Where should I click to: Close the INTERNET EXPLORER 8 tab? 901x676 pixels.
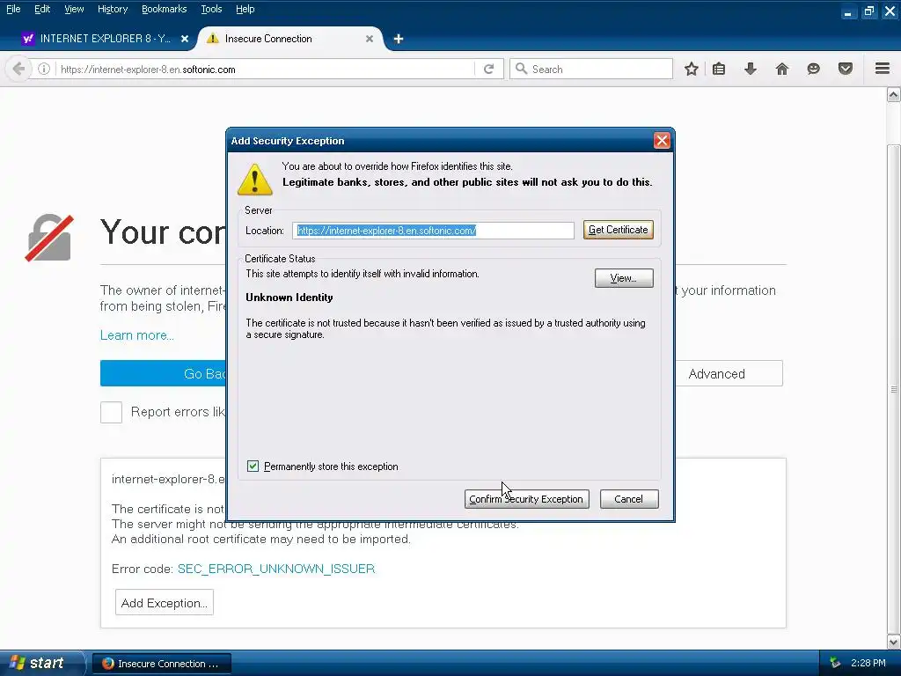(185, 39)
